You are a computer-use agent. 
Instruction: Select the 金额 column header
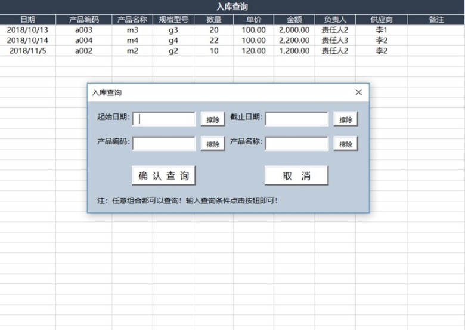pyautogui.click(x=294, y=20)
